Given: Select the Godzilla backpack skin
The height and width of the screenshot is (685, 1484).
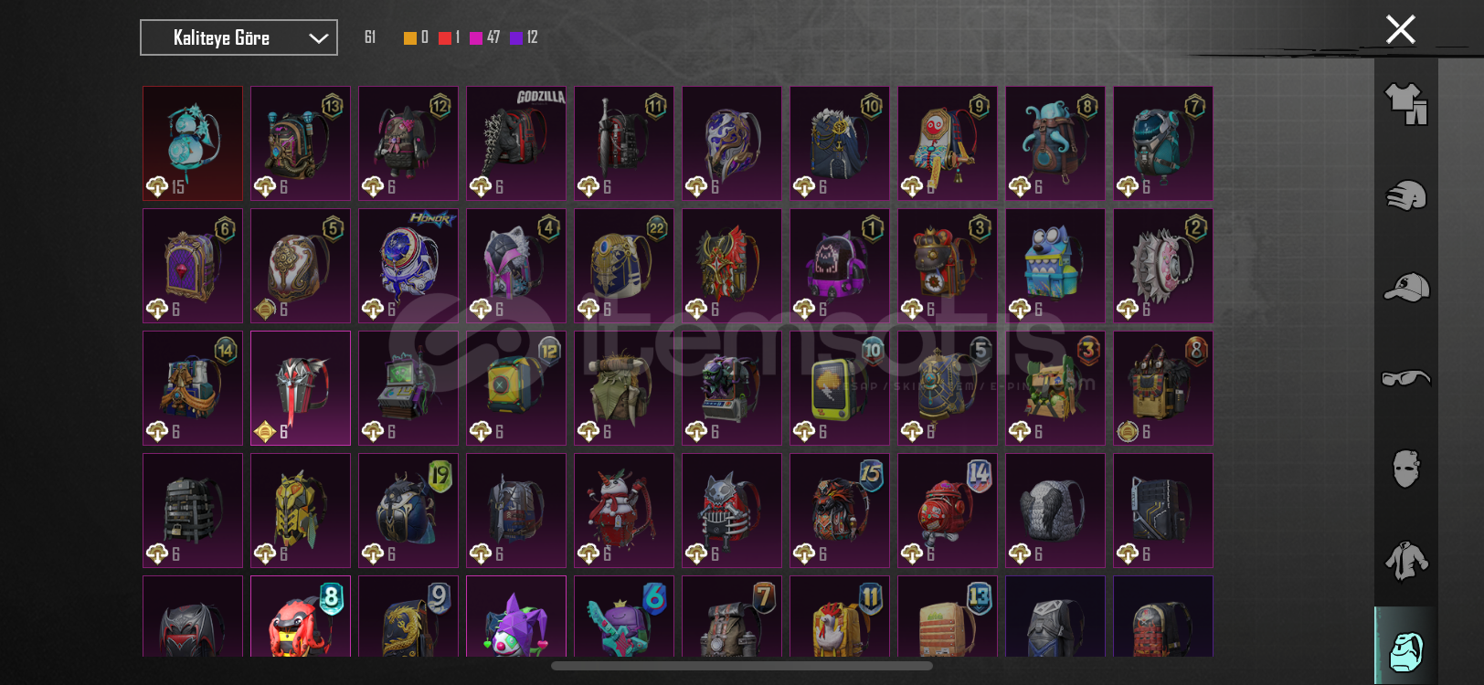Looking at the screenshot, I should [x=516, y=143].
